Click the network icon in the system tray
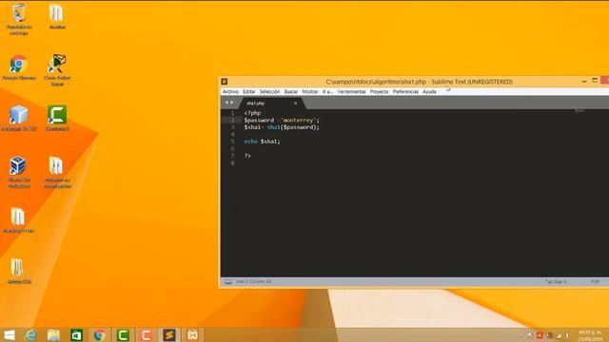Screen dimensions: 609x342 [559, 335]
